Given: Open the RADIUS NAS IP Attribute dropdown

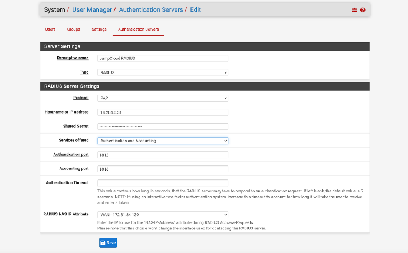Looking at the screenshot, I should pos(162,214).
